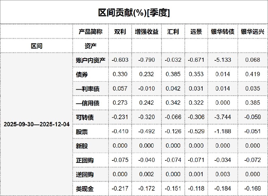This screenshot has height=196, width=268.
Task: Click the 可转债 row label
Action: [x=85, y=117]
